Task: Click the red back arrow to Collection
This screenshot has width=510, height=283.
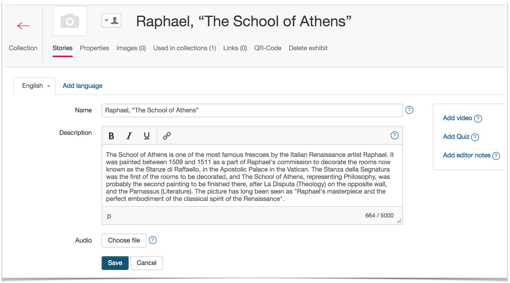Action: coord(23,25)
